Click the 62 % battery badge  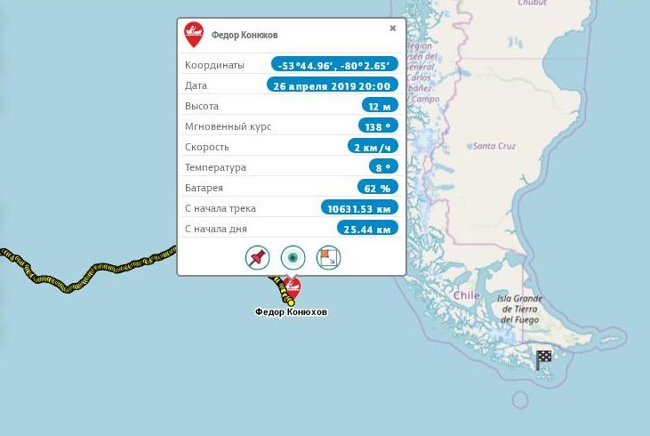point(378,187)
